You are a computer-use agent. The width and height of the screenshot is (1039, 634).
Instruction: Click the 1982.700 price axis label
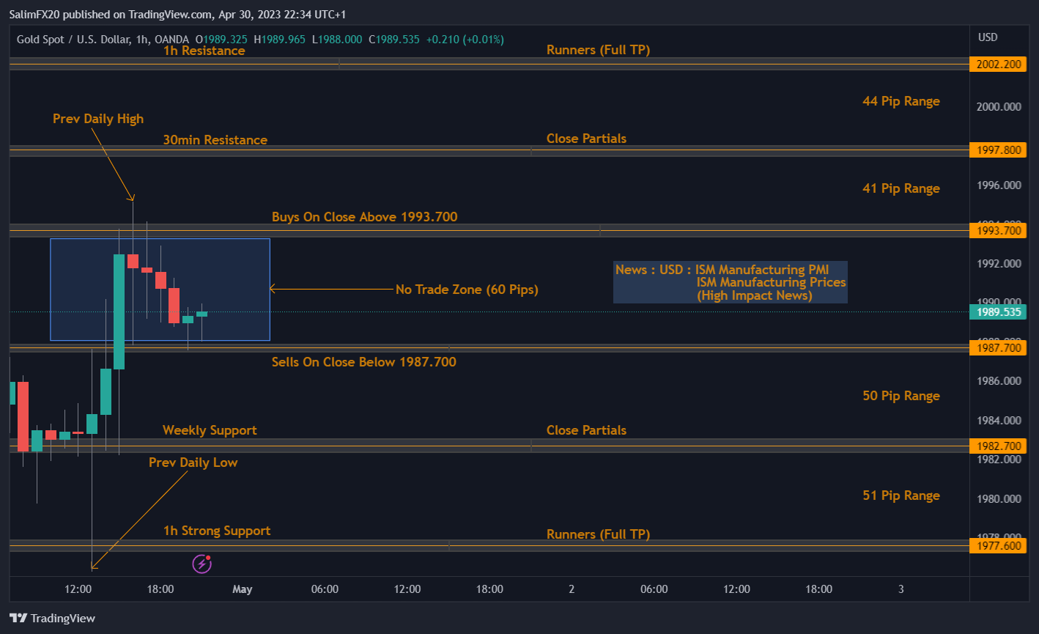997,446
